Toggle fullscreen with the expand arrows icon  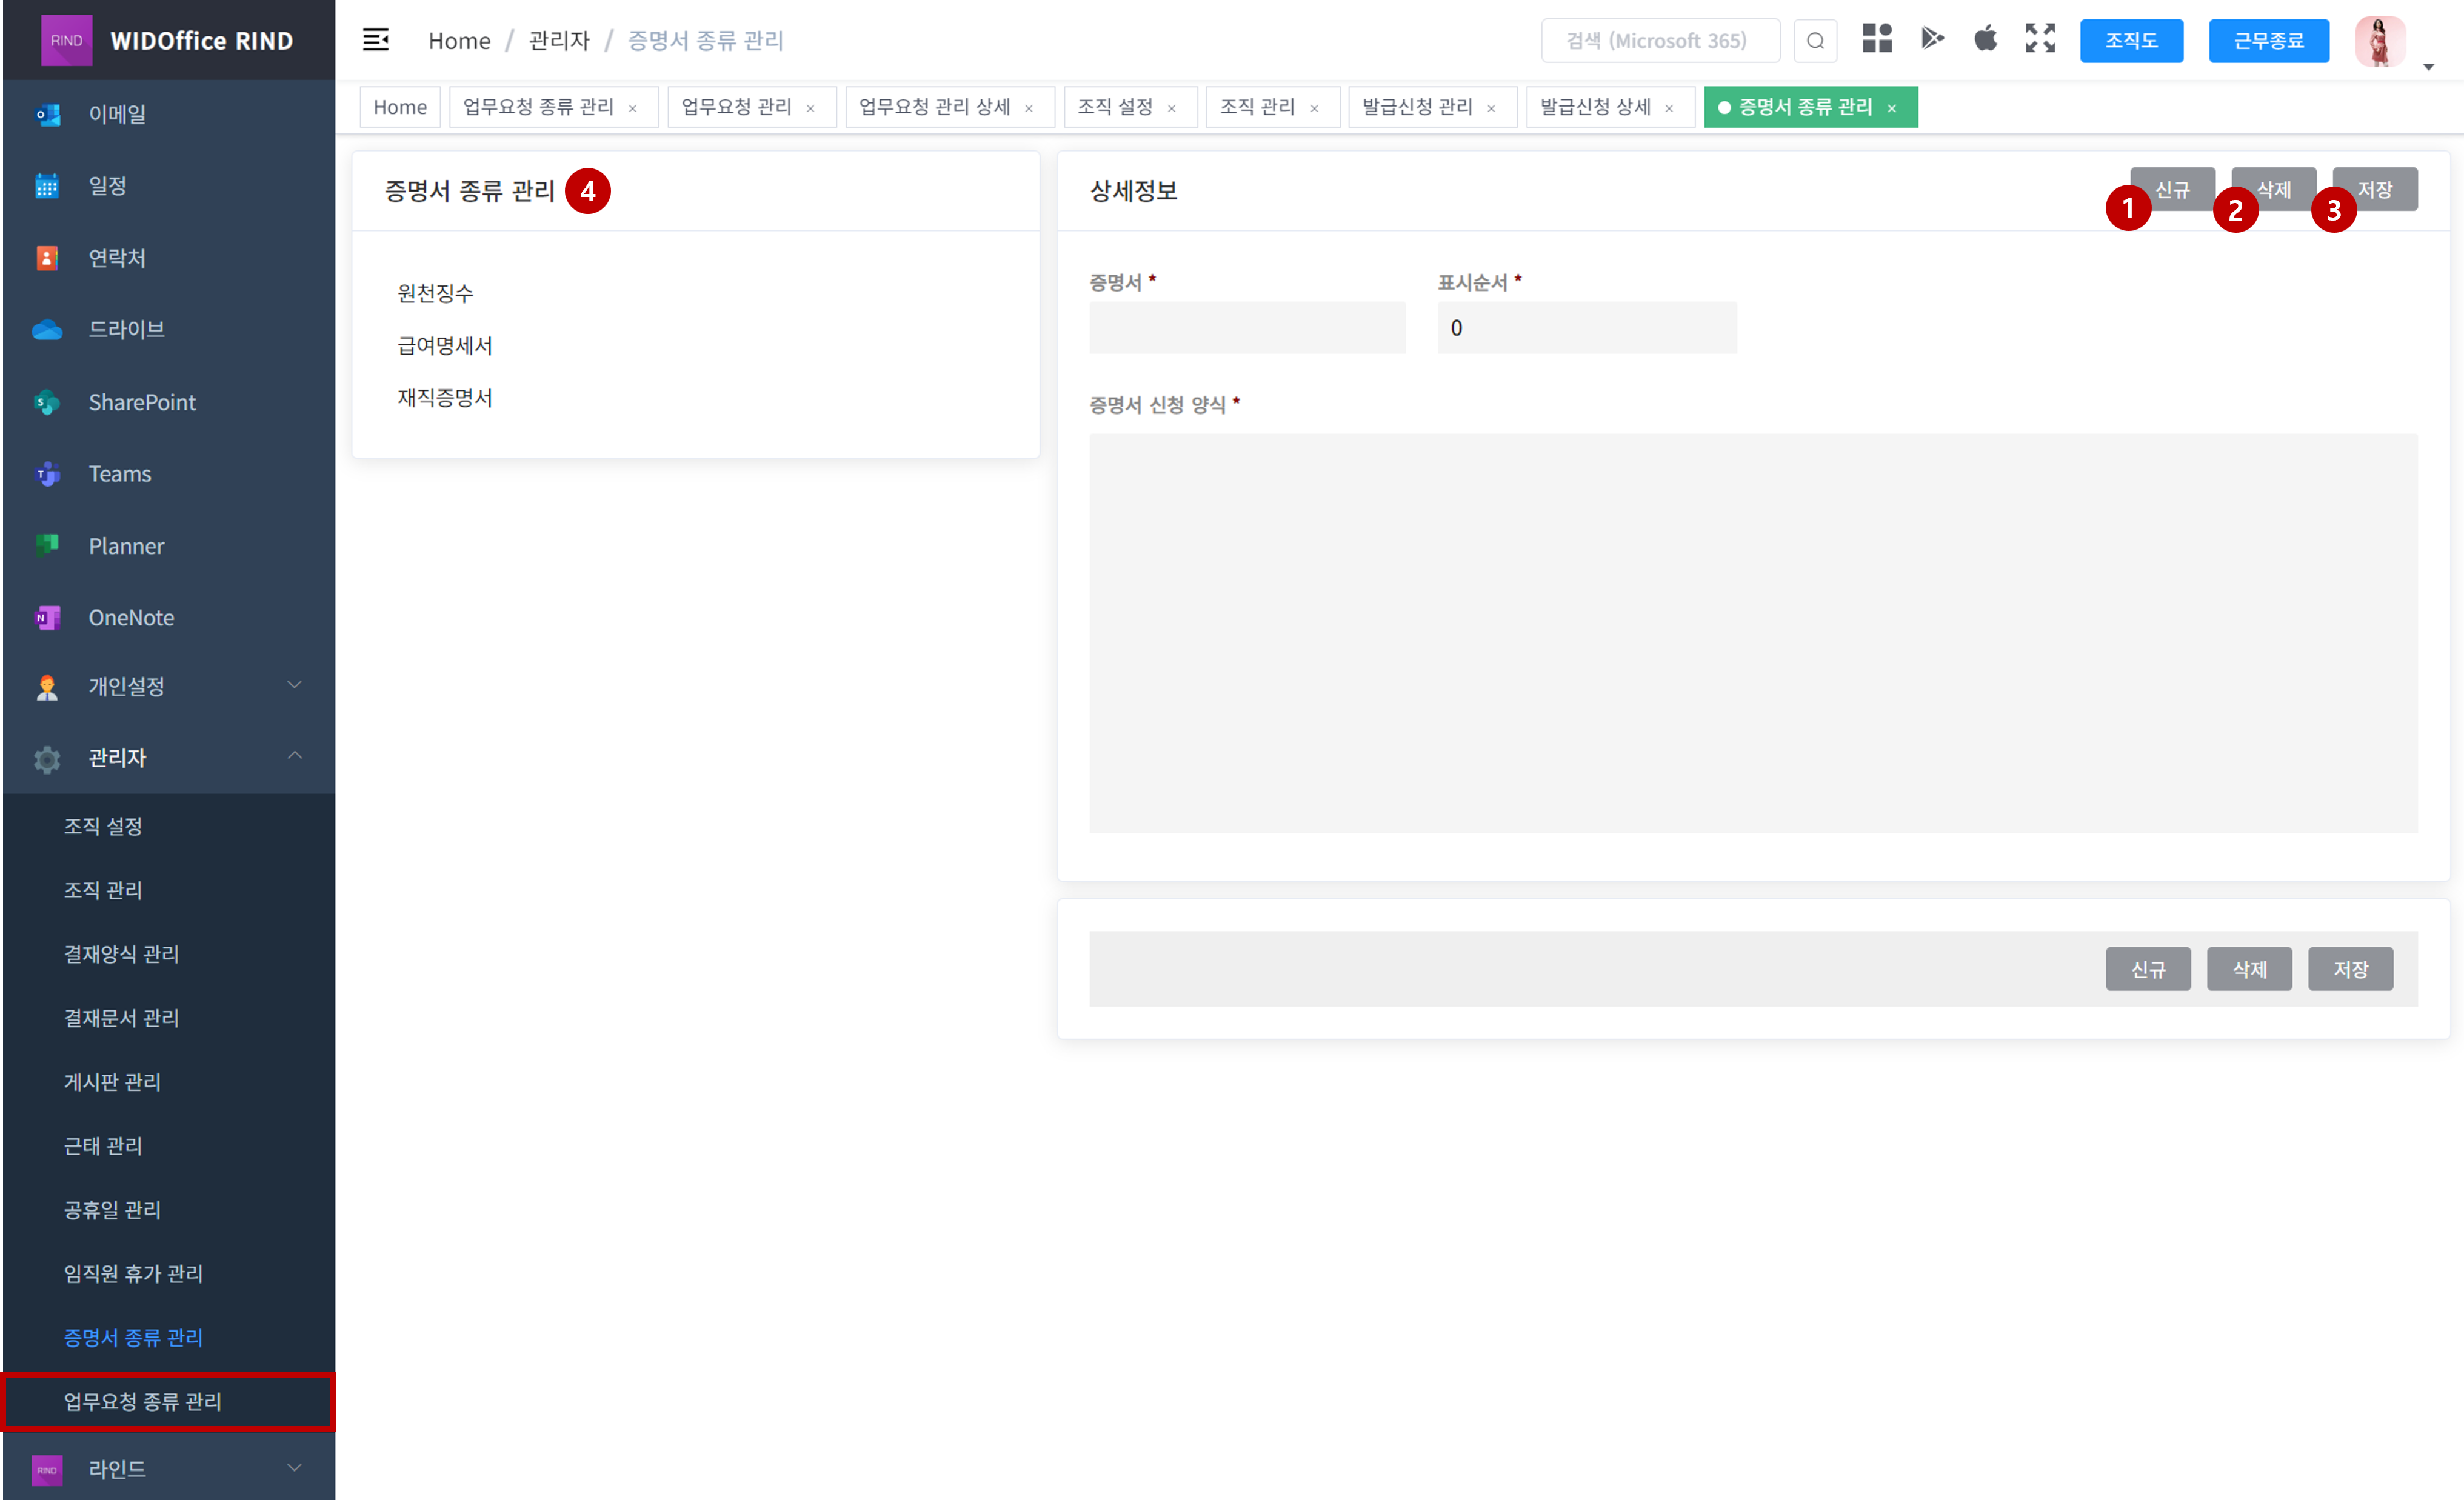point(2040,39)
